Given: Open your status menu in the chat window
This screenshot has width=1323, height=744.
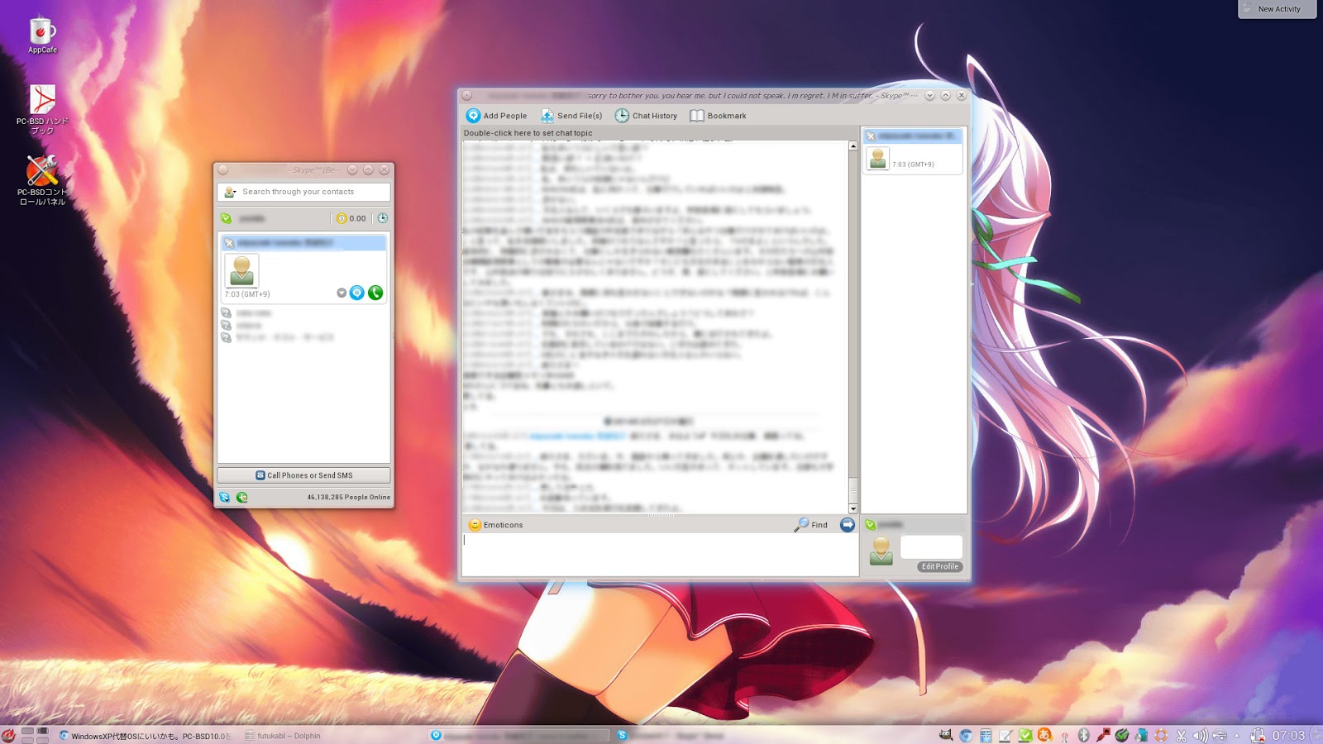Looking at the screenshot, I should click(870, 524).
